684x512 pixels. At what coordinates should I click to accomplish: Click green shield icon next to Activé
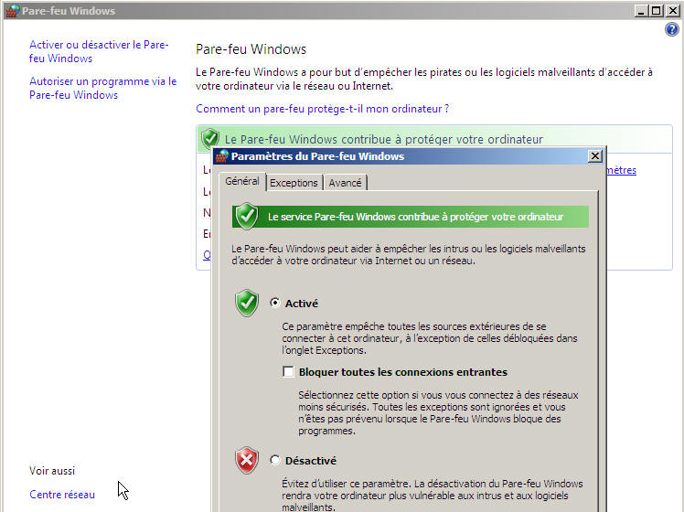pyautogui.click(x=247, y=303)
